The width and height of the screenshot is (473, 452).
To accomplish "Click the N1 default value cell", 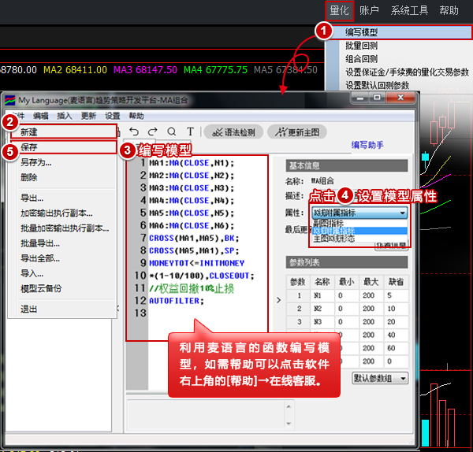I will (x=393, y=295).
